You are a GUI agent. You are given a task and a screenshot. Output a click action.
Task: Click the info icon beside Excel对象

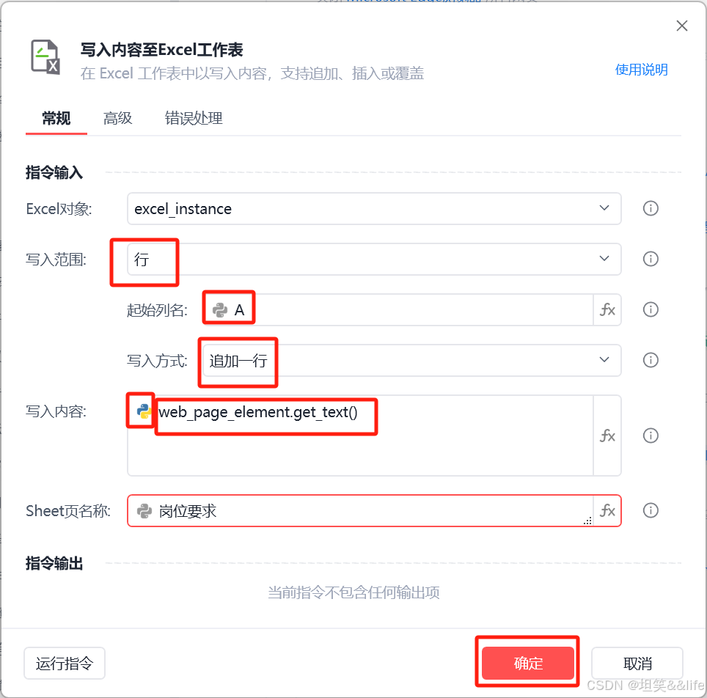tap(651, 208)
